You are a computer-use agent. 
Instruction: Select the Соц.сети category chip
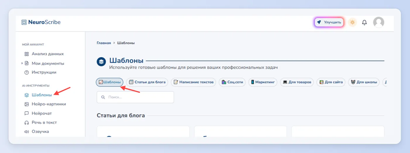[x=233, y=82]
